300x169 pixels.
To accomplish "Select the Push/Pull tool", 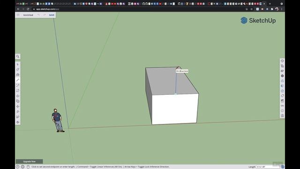I will 18,96.
